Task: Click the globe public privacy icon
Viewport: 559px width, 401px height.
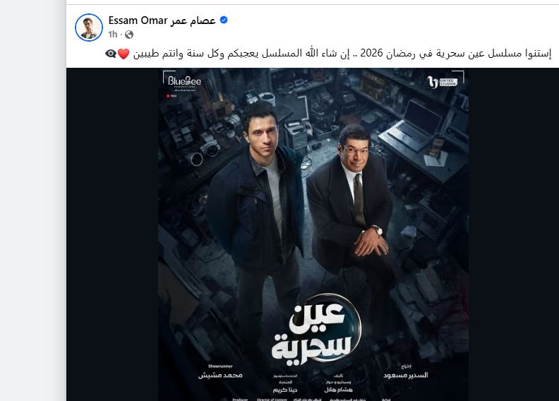Action: tap(129, 35)
